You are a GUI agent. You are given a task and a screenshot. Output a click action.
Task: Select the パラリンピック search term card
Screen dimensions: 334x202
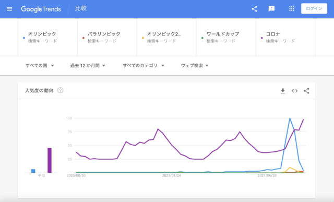click(x=107, y=37)
